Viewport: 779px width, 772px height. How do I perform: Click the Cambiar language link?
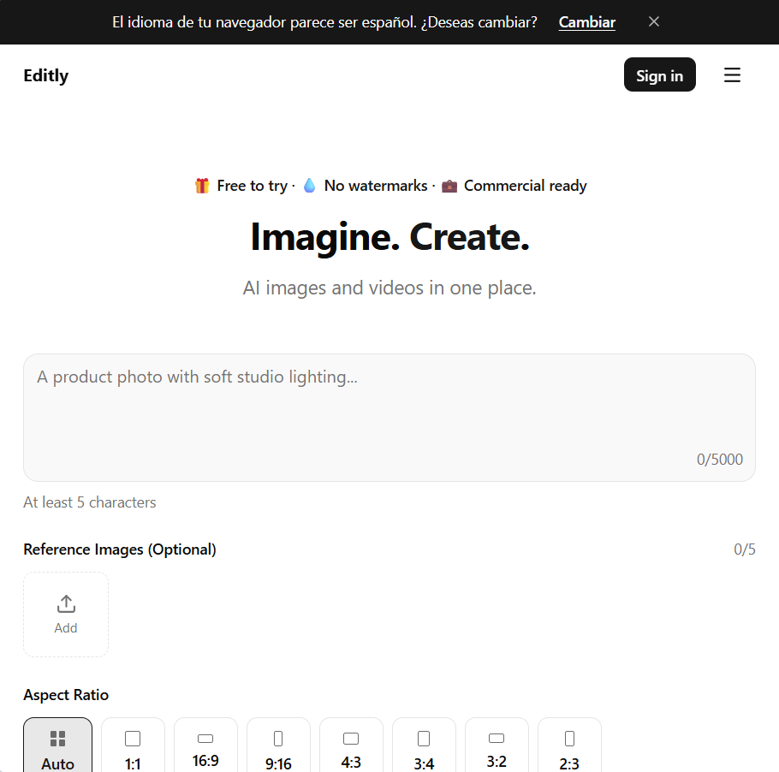[587, 22]
